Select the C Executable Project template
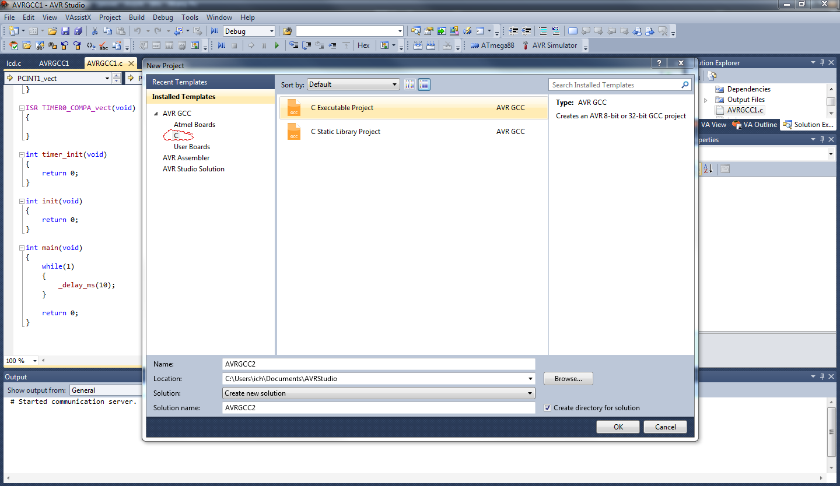This screenshot has width=840, height=486. pos(414,108)
